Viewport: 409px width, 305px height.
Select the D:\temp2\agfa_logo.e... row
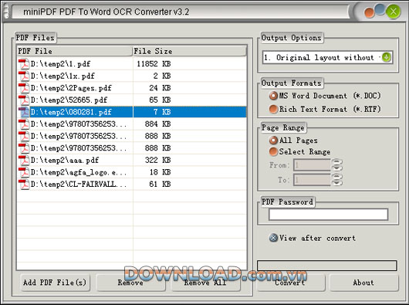click(x=132, y=172)
